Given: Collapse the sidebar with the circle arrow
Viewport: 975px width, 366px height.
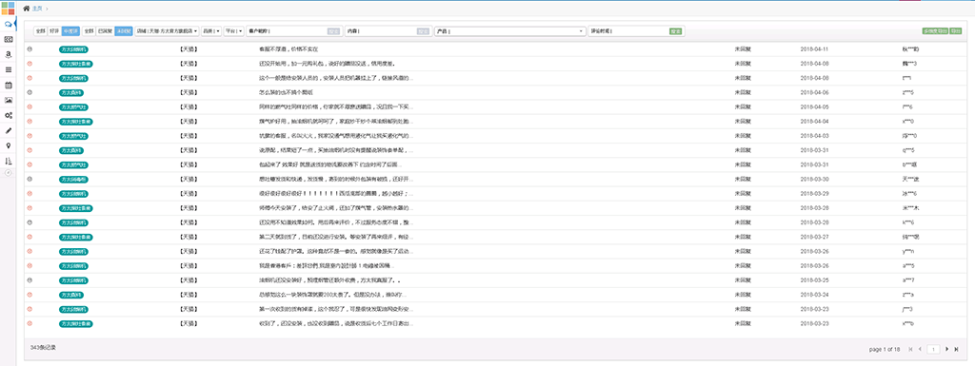Looking at the screenshot, I should click(8, 172).
